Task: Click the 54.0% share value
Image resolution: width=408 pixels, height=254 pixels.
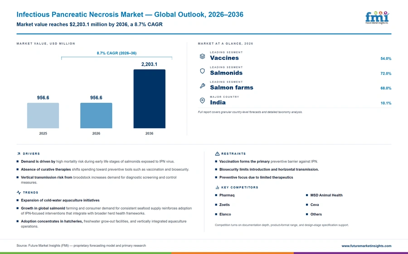Action: 386,59
